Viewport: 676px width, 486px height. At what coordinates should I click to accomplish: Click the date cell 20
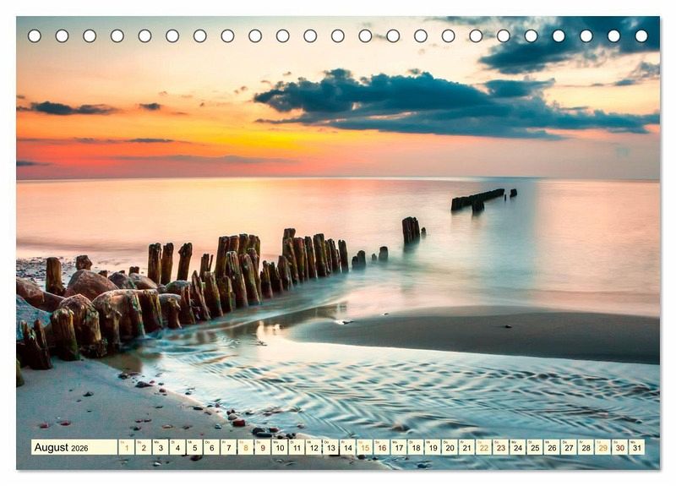450,447
